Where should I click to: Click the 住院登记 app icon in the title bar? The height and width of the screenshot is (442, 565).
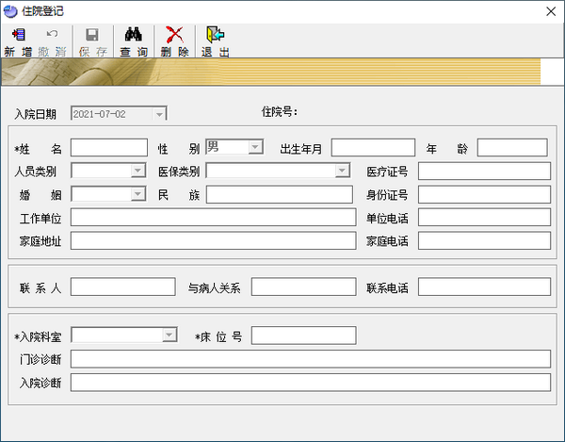point(10,10)
